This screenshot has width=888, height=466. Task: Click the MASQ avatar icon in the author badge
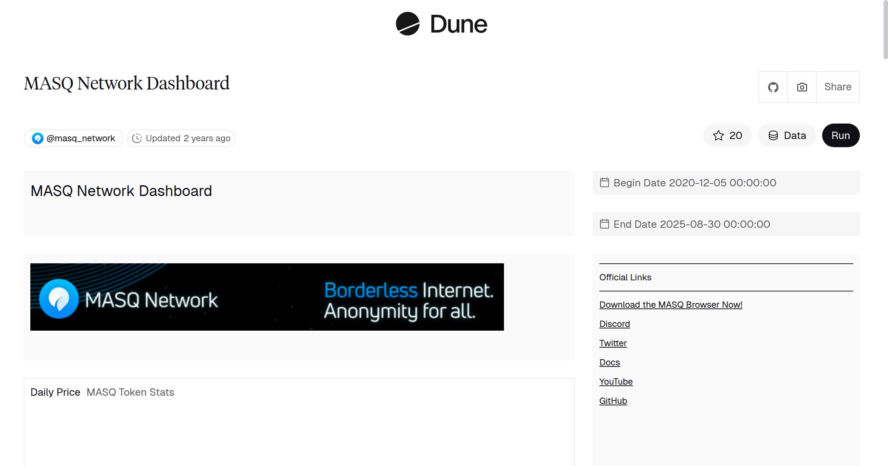pos(37,138)
